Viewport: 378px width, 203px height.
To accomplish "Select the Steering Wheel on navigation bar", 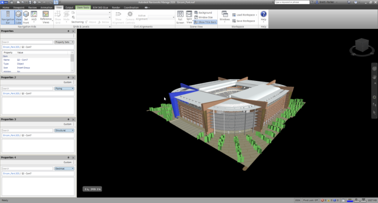I will click(x=374, y=69).
